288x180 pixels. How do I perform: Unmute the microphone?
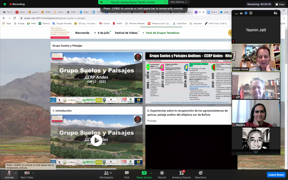pos(9,174)
